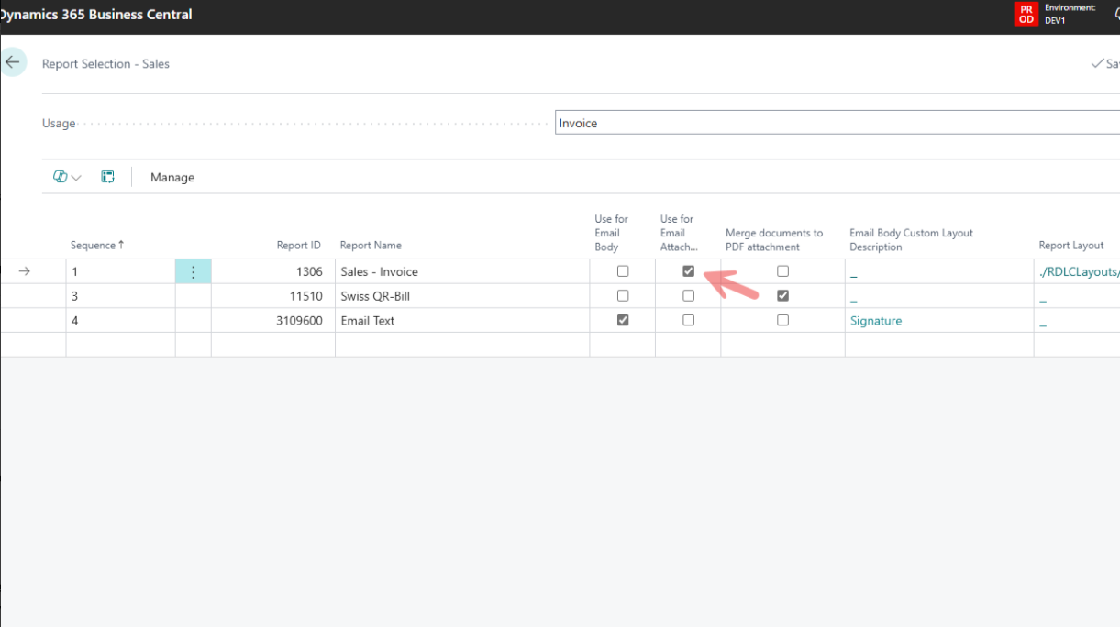Uncheck Use for Email Body for Email Text
Viewport: 1120px width, 627px height.
[x=623, y=321]
